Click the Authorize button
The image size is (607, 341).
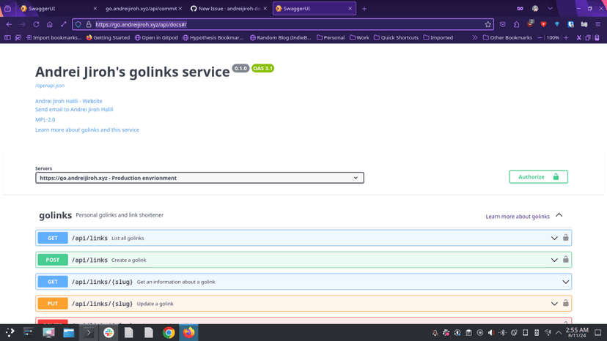(538, 177)
